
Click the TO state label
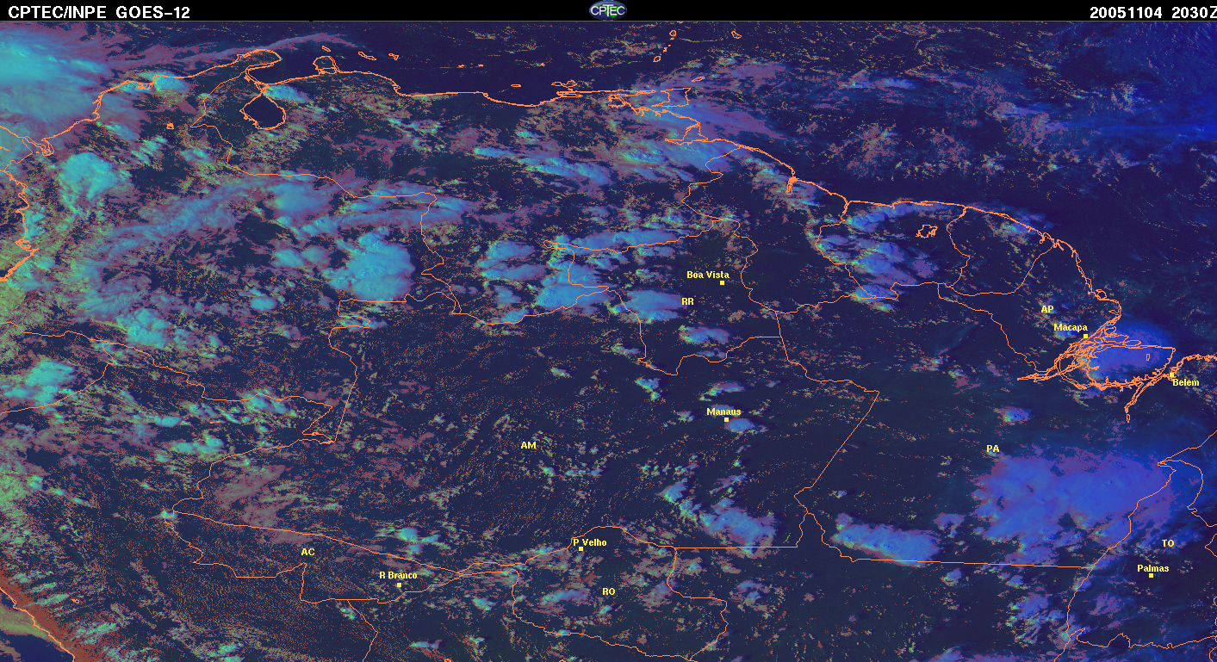(1168, 543)
